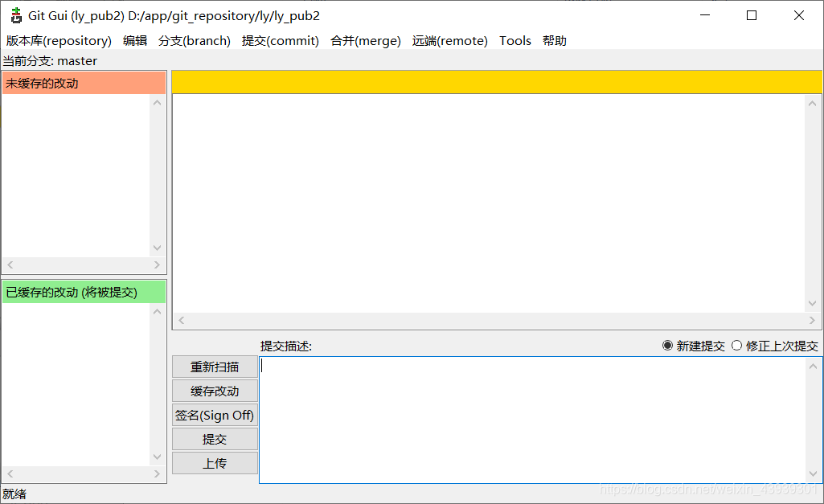Select the 修正上次提交 radio button
This screenshot has height=504, width=824.
[736, 346]
